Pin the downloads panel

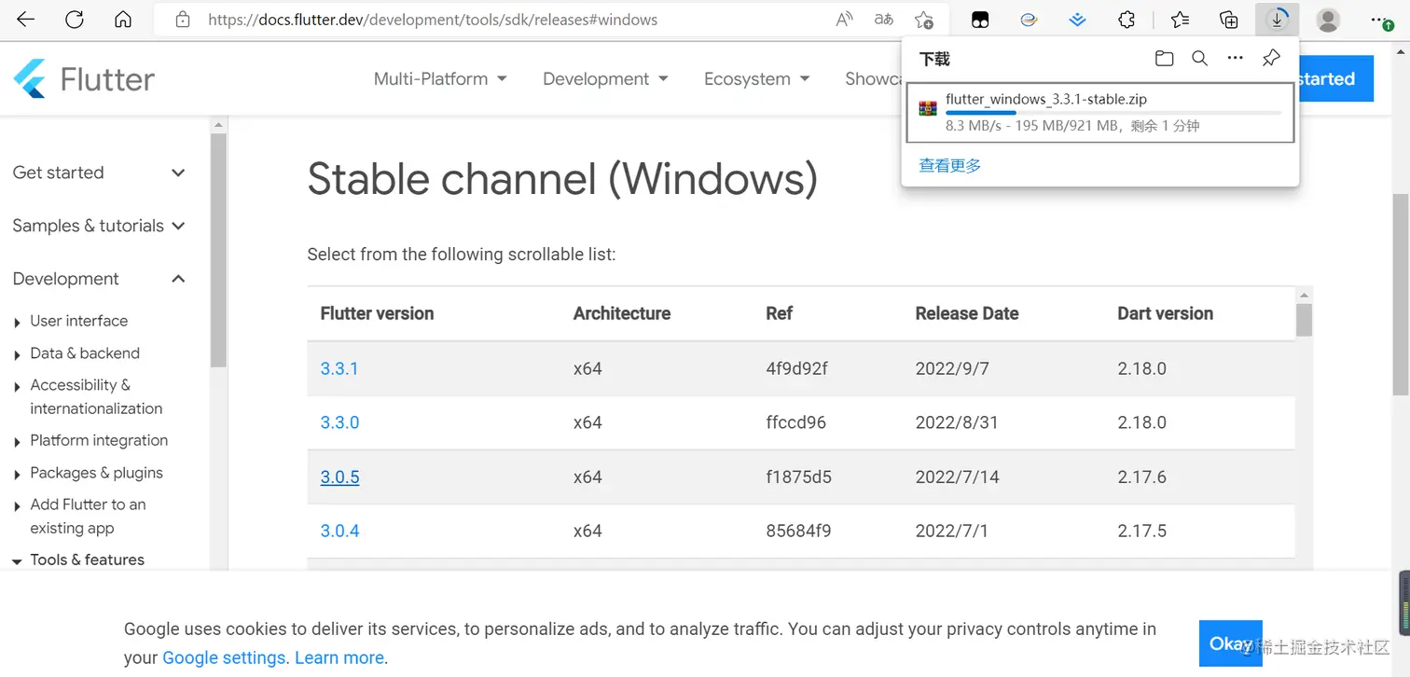1271,59
